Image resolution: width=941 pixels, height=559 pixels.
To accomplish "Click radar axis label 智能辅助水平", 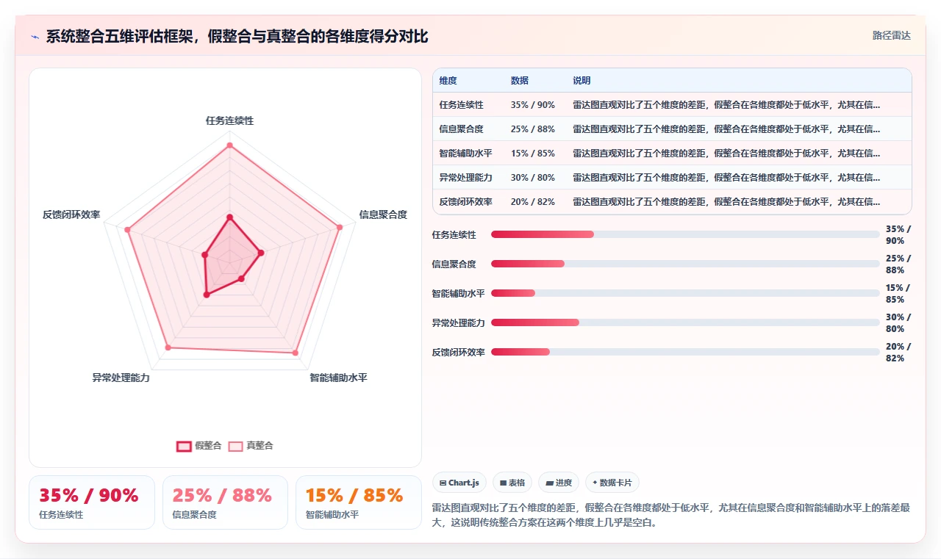I will (x=338, y=378).
